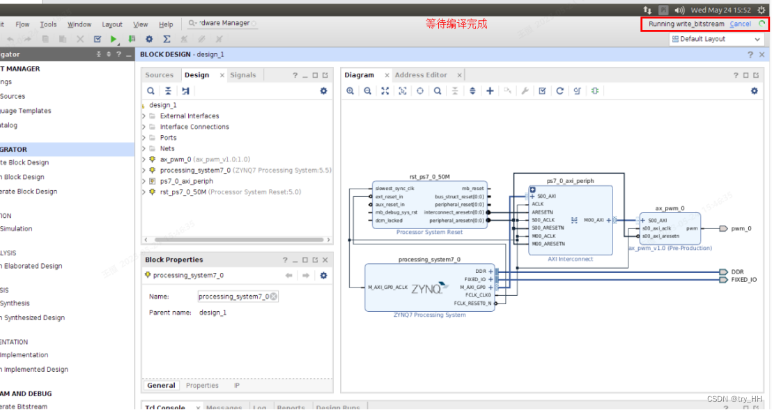Expand the S00_AXI port on ax_pwm_0 block
This screenshot has width=772, height=410.
[x=643, y=221]
